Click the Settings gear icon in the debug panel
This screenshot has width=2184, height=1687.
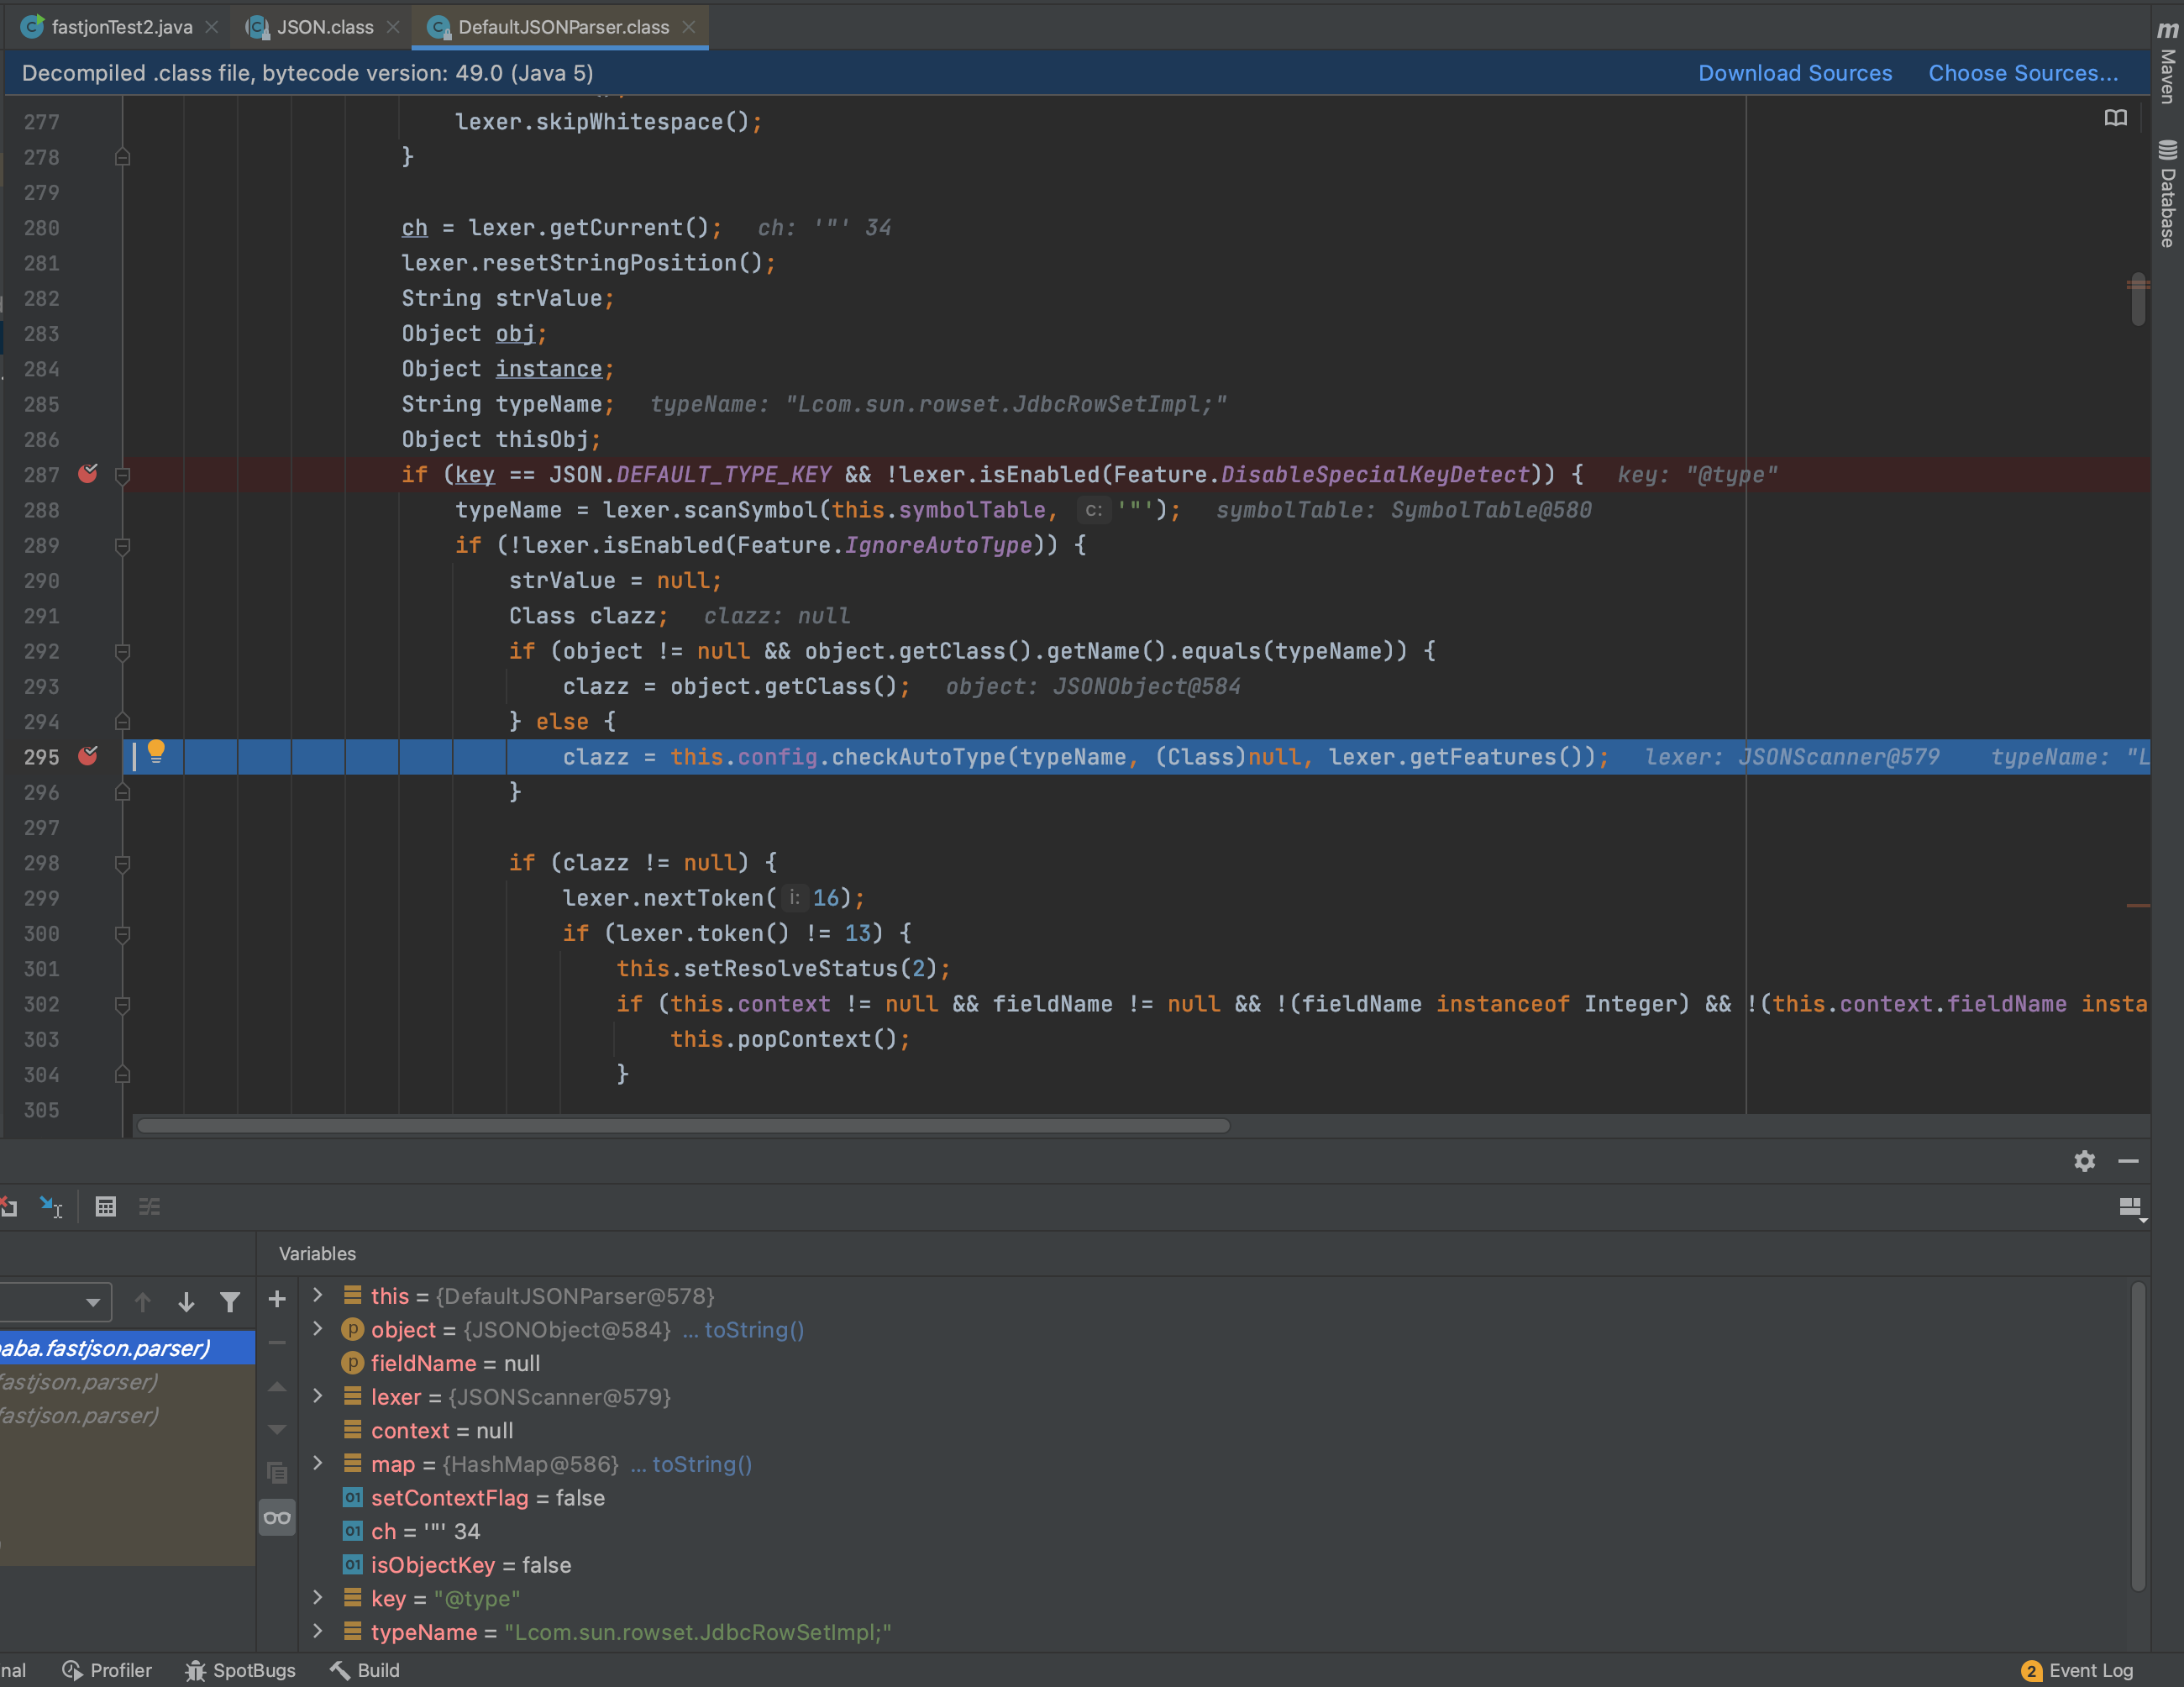(2085, 1161)
